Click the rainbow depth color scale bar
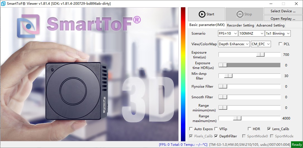Image resolution: width=303 pixels, height=148 pixels. point(183,74)
